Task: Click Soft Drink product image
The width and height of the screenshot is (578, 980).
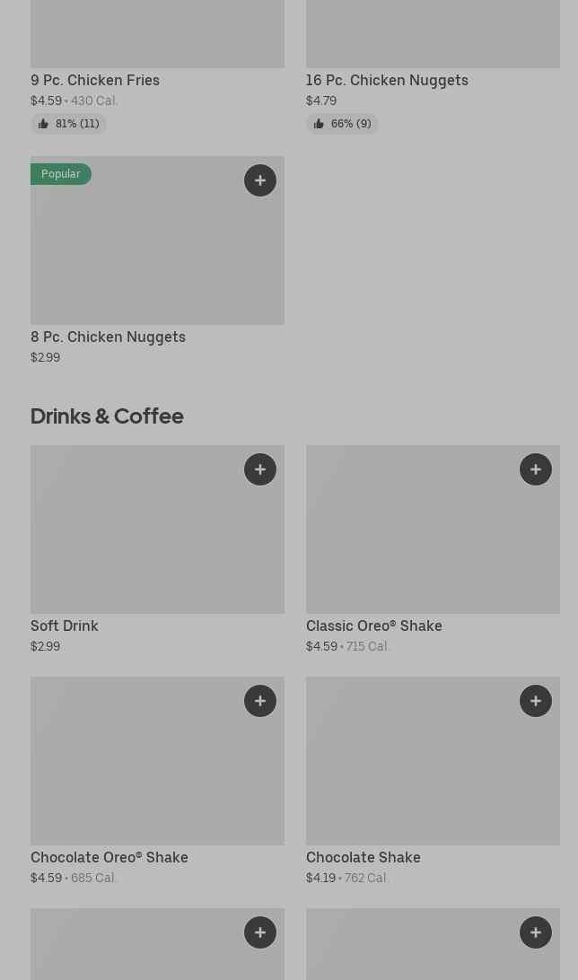Action: click(x=135, y=538)
